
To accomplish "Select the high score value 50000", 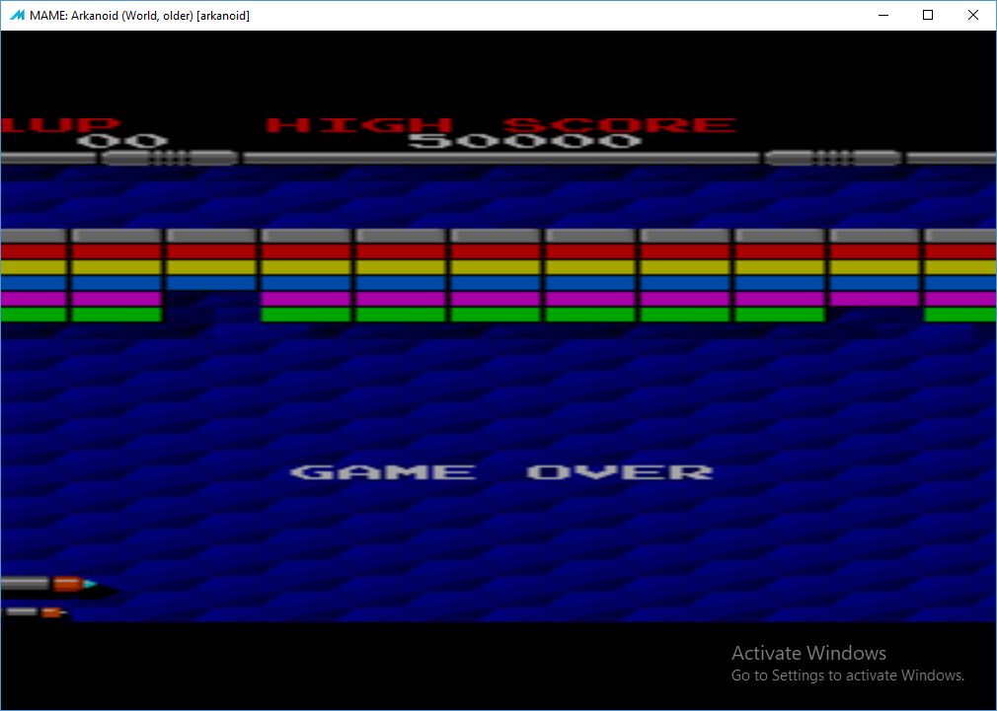I will click(524, 141).
